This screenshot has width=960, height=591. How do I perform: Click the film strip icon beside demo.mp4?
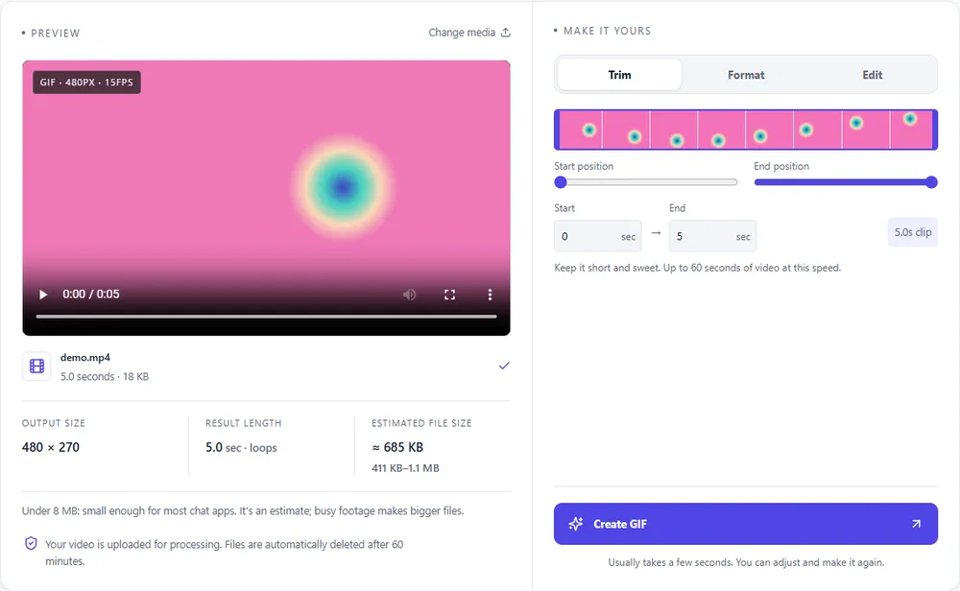point(36,366)
